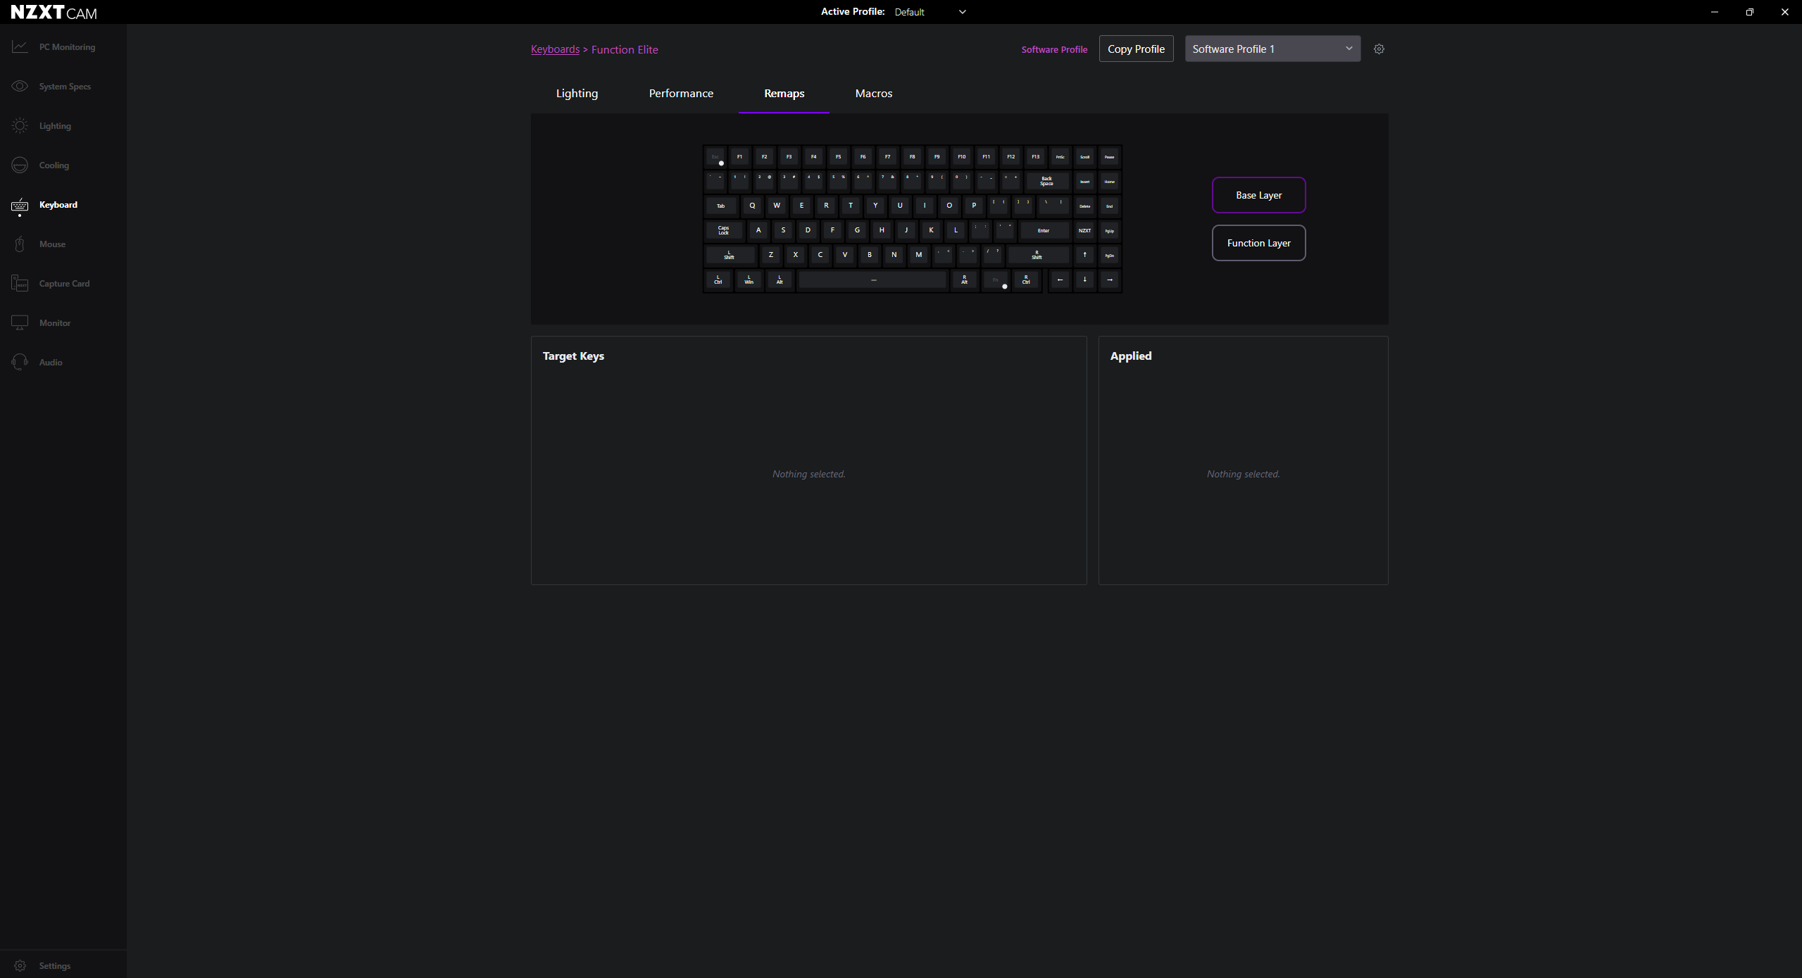This screenshot has height=978, width=1802.
Task: Select the Fn key on keyboard diagram
Action: pyautogui.click(x=996, y=280)
